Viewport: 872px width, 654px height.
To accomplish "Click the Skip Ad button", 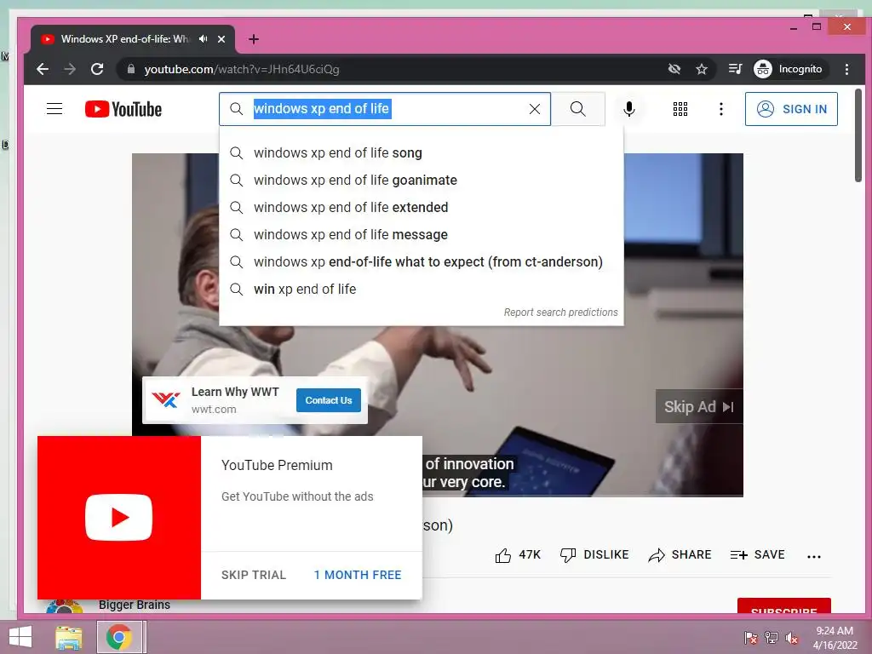I will (699, 406).
